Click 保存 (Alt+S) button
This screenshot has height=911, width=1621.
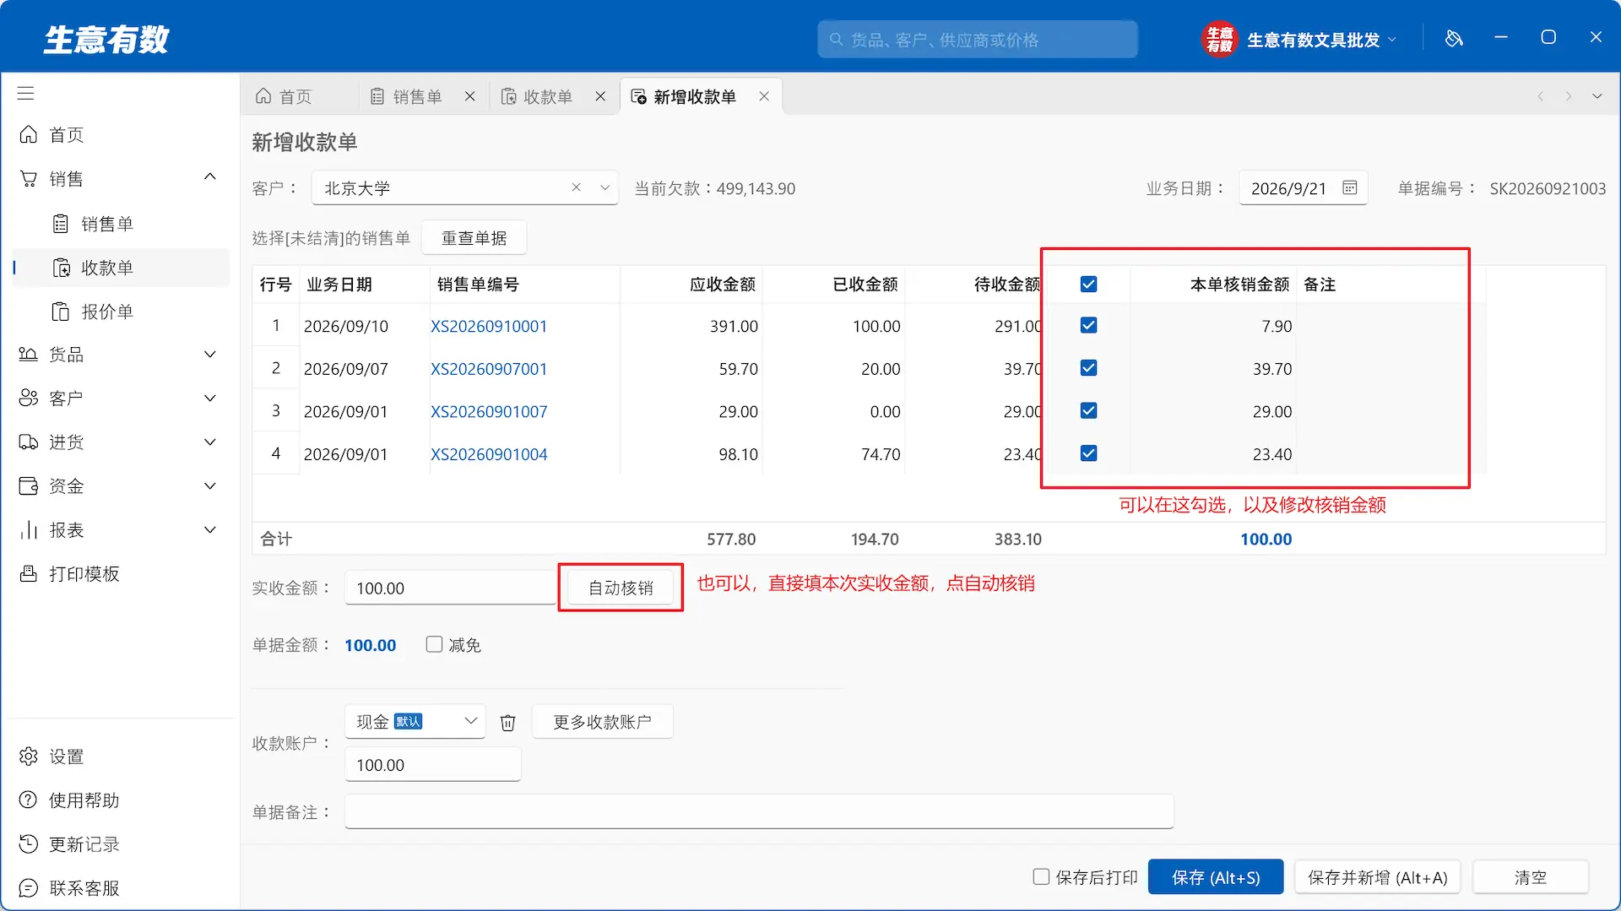[x=1216, y=877]
